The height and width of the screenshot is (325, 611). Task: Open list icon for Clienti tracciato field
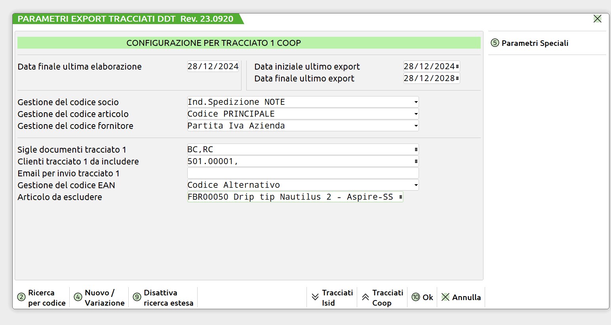416,161
